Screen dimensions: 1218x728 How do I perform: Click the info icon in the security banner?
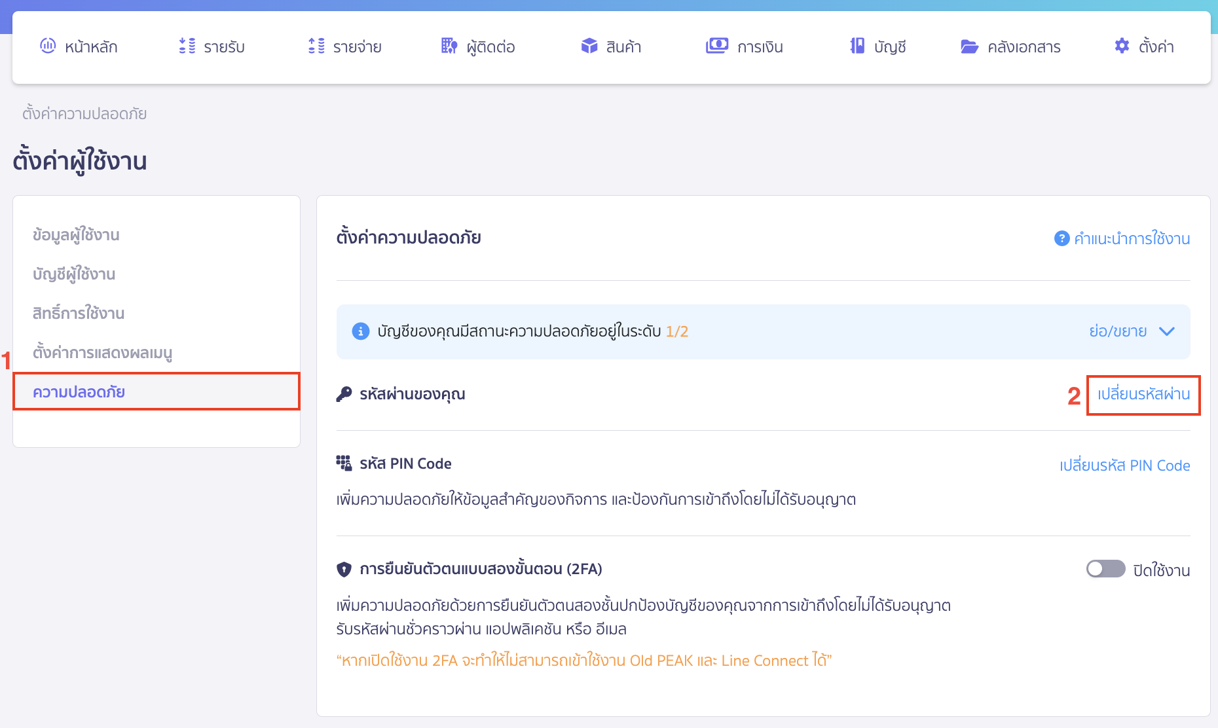(359, 331)
